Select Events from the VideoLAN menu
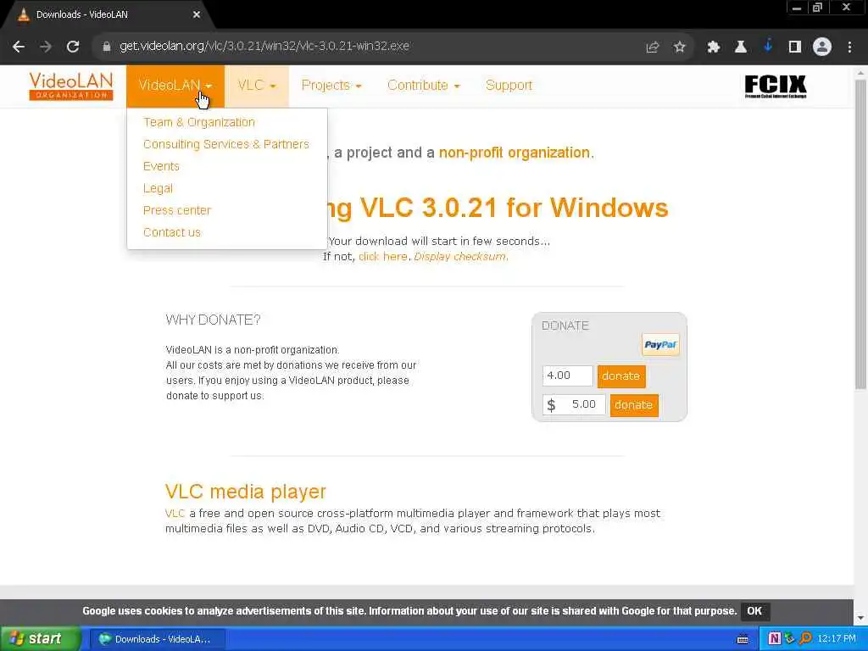The image size is (868, 651). click(161, 167)
